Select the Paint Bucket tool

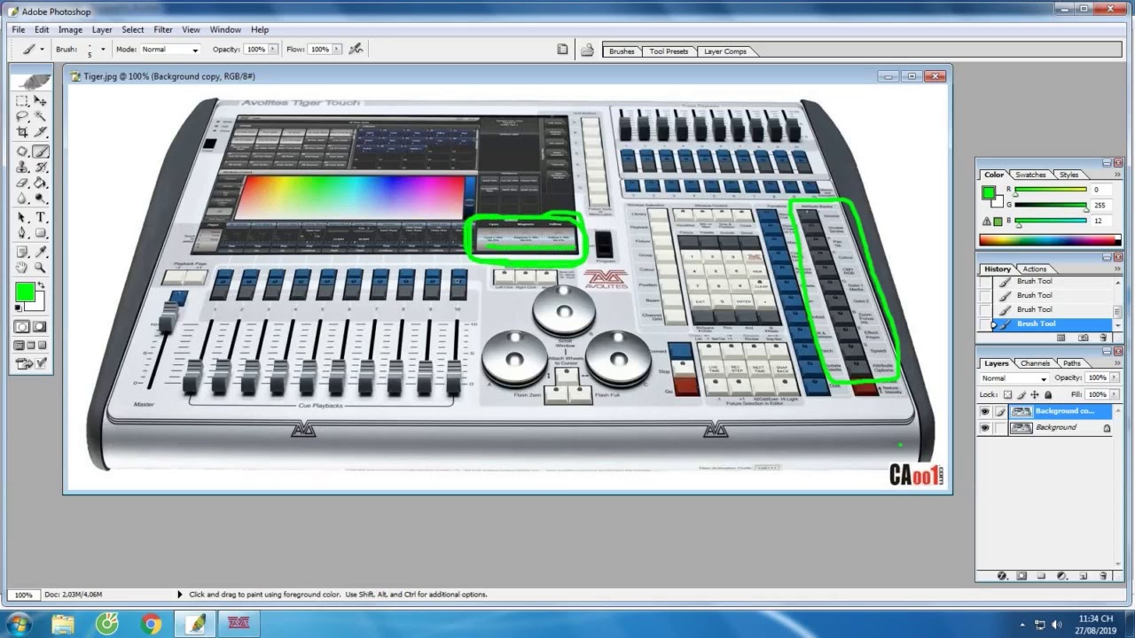[x=40, y=183]
